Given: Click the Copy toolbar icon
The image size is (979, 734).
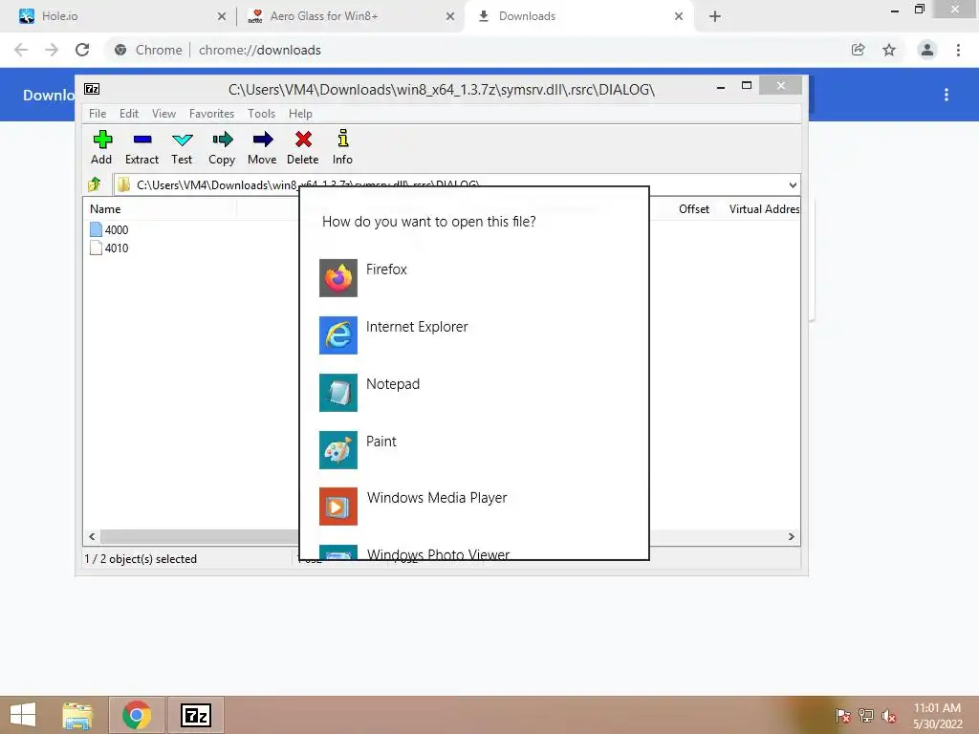Looking at the screenshot, I should (x=222, y=147).
